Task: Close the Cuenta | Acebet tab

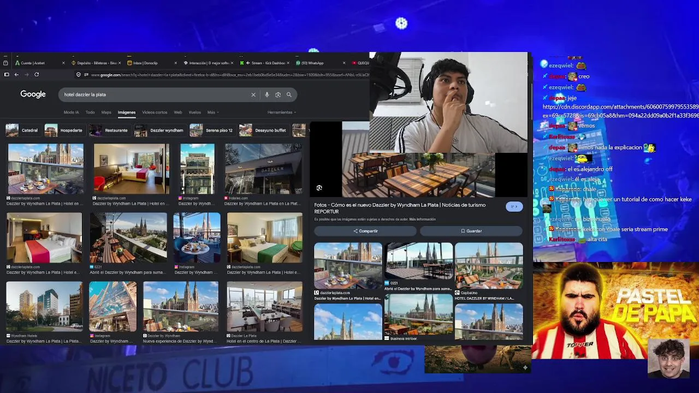Action: pyautogui.click(x=63, y=63)
